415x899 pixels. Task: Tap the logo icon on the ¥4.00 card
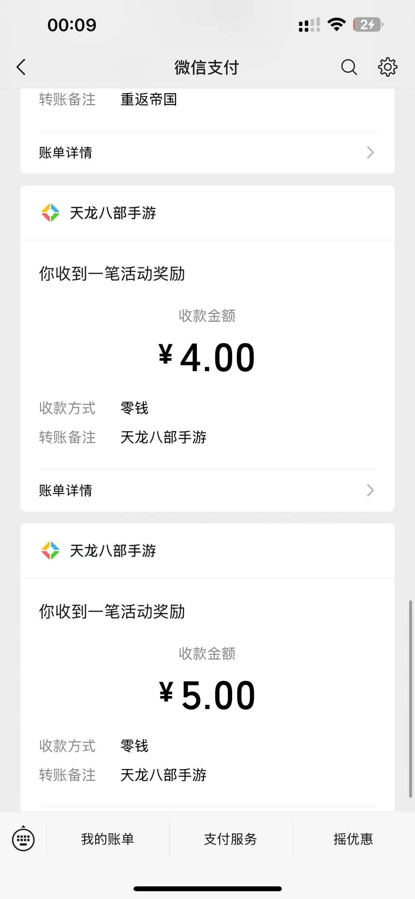51,213
